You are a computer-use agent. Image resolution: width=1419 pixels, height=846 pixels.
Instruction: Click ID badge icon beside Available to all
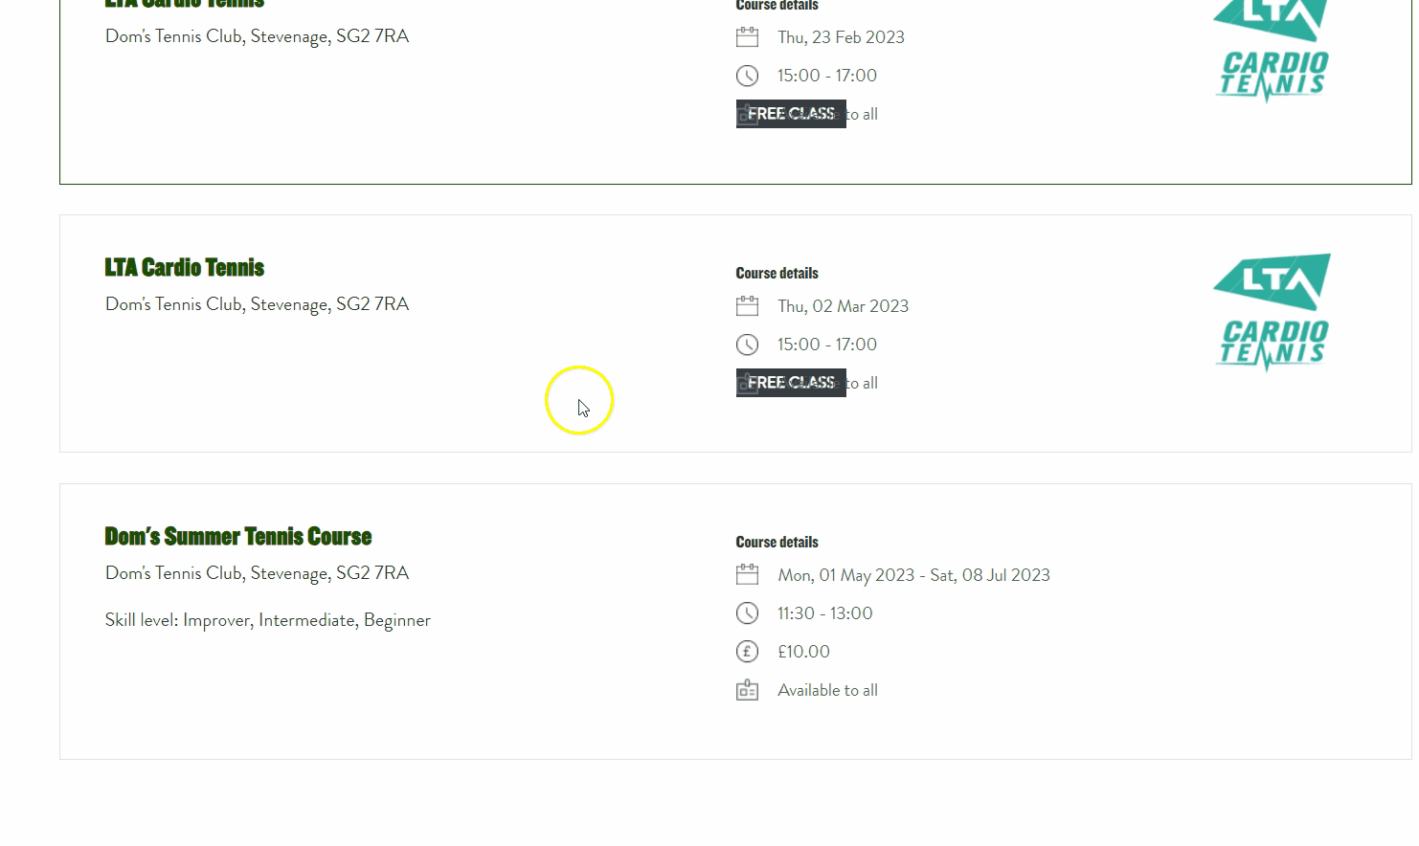click(x=747, y=690)
